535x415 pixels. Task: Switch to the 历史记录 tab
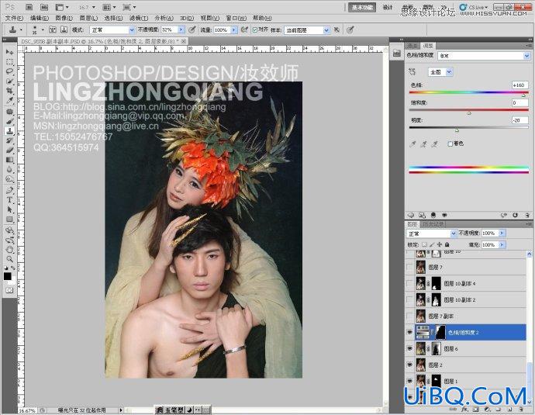click(x=433, y=224)
